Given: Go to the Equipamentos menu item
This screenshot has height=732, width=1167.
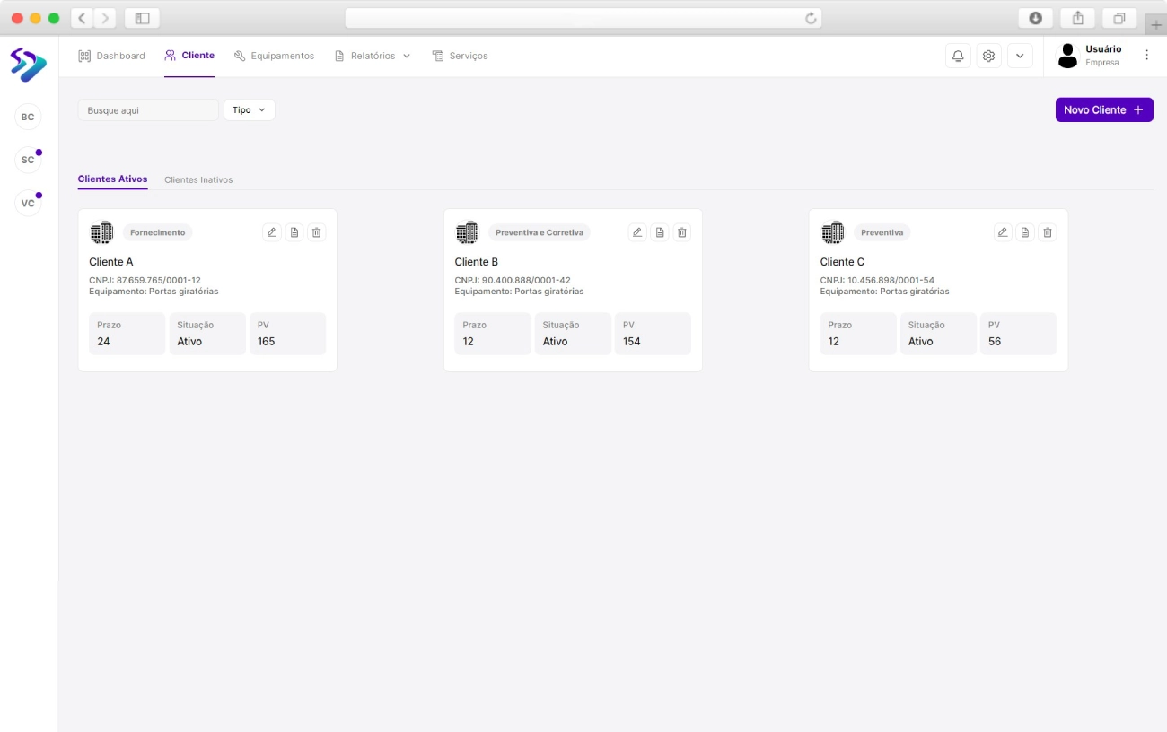Looking at the screenshot, I should click(275, 56).
